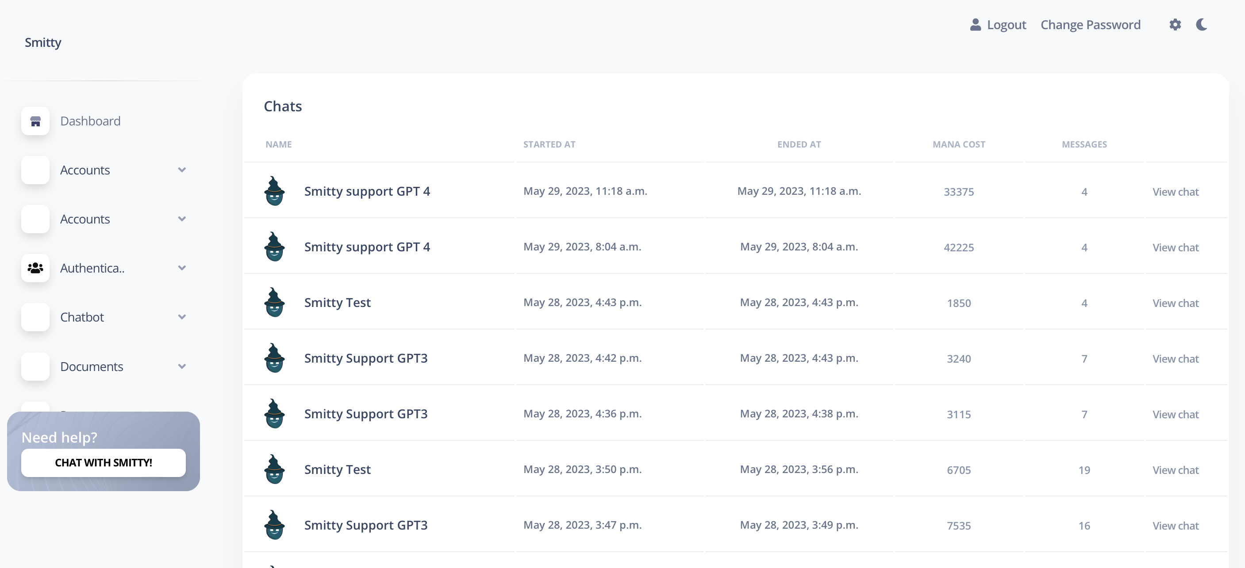Click wizard avatar of 4:43 p.m. Smitty Test
This screenshot has width=1245, height=568.
coord(274,302)
